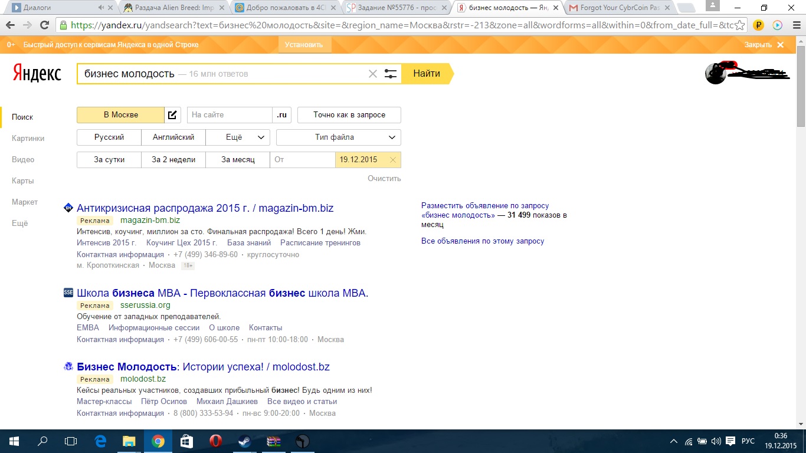This screenshot has width=806, height=453.
Task: Go back with the browser back arrow
Action: 11,25
